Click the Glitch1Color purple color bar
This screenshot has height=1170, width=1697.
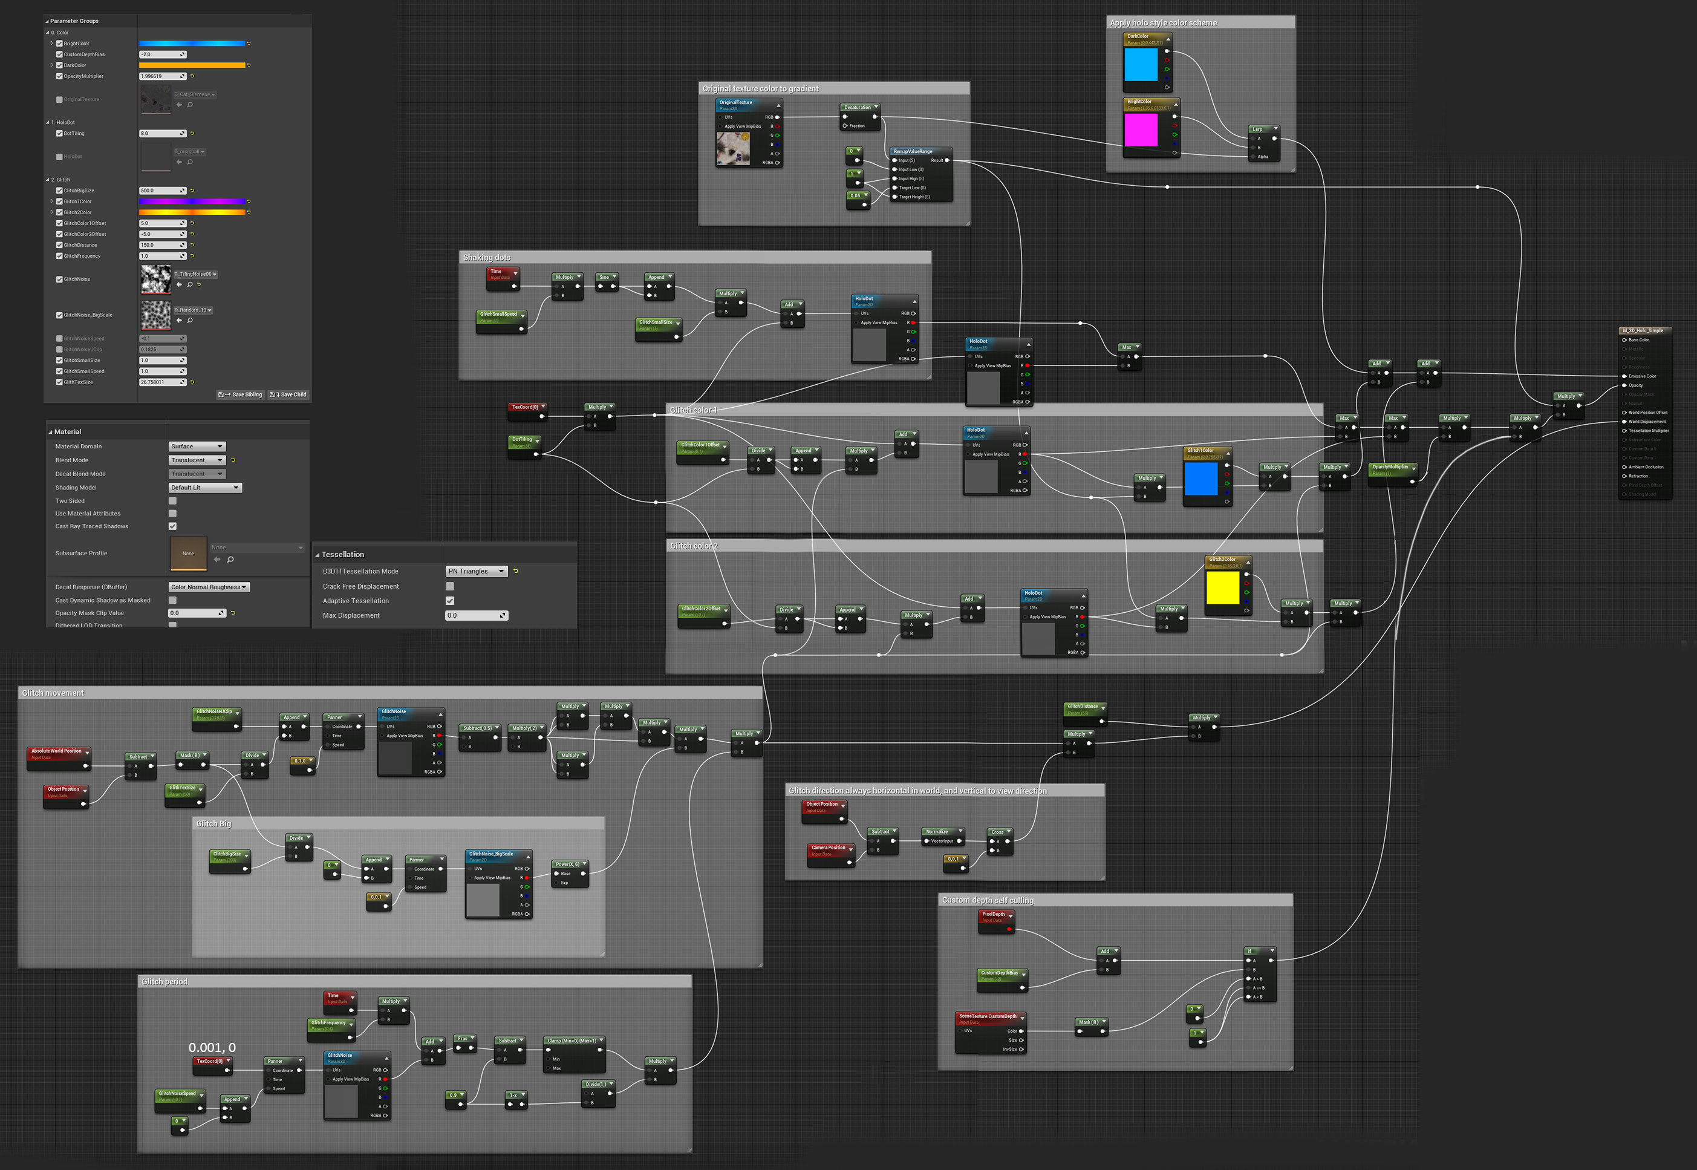[192, 201]
